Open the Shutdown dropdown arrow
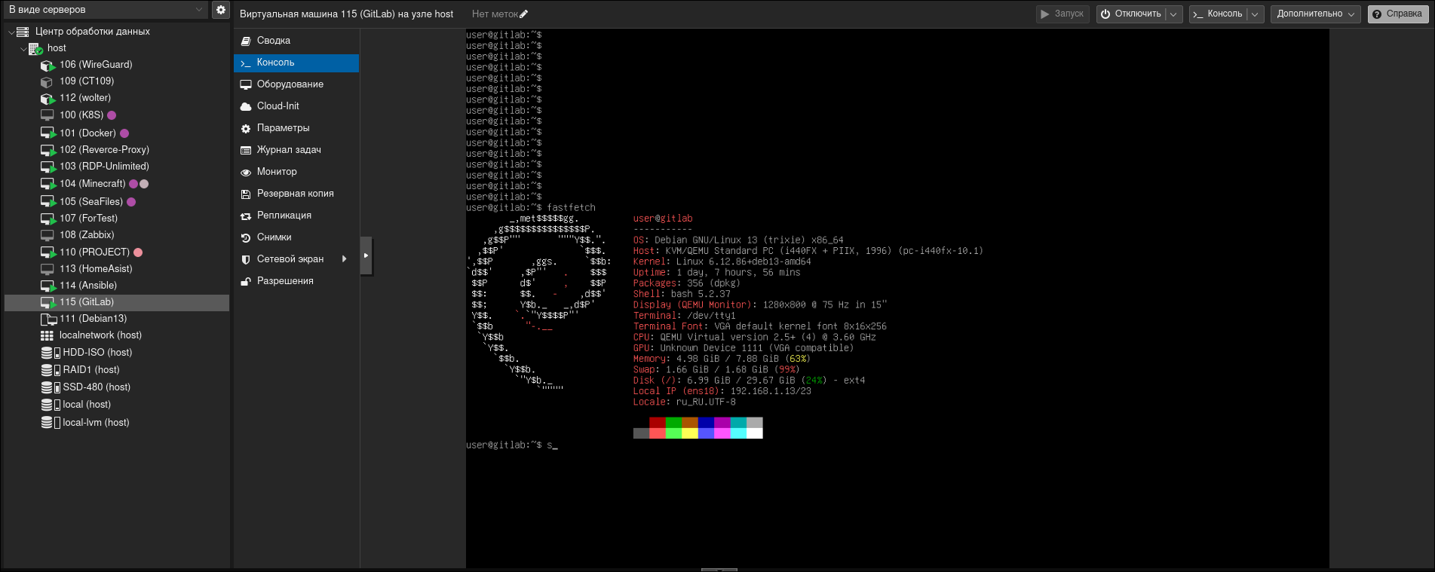Image resolution: width=1435 pixels, height=572 pixels. [x=1173, y=14]
